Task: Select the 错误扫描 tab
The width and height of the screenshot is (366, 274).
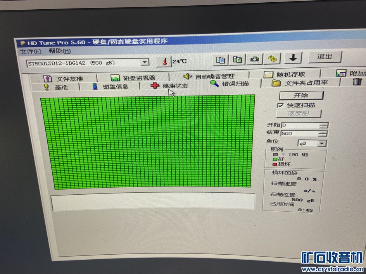Action: 230,84
